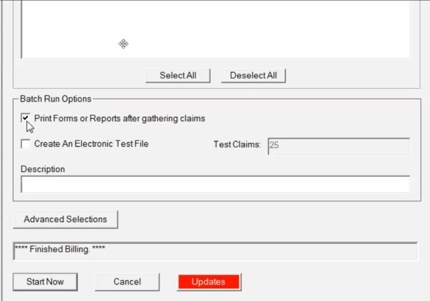This screenshot has width=430, height=301.
Task: Open Advanced Selections
Action: (x=65, y=219)
